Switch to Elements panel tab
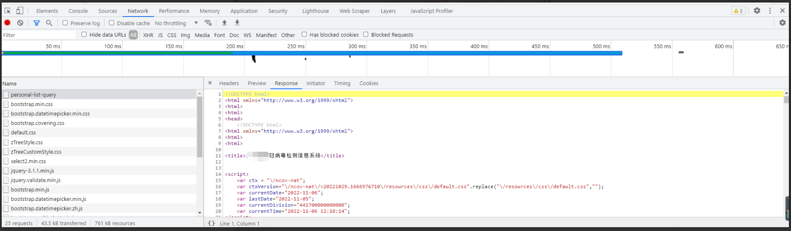791x231 pixels. point(47,11)
